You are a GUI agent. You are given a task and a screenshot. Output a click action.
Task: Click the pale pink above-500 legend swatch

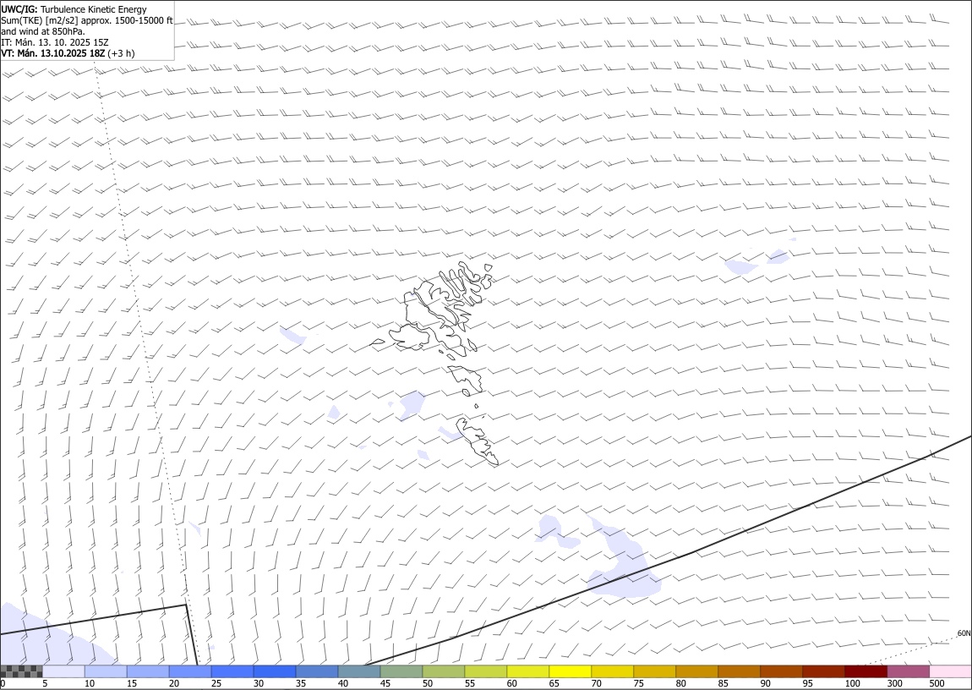pyautogui.click(x=950, y=671)
